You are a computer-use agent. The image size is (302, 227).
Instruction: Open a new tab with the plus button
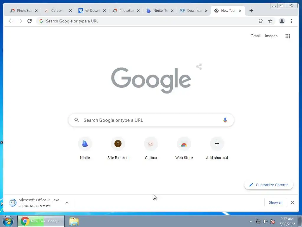251,11
